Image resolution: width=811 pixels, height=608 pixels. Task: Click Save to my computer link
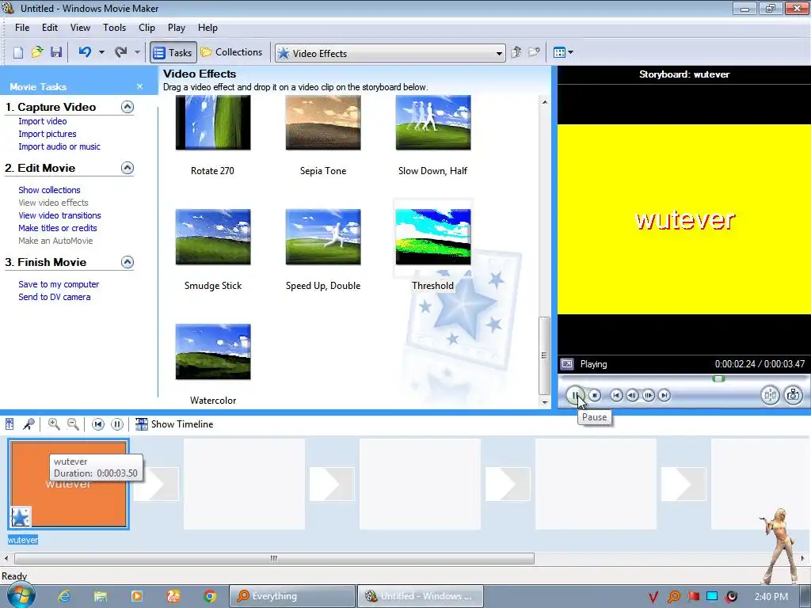(59, 284)
